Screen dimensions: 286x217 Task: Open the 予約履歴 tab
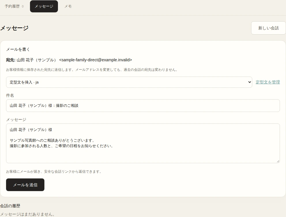coord(14,6)
